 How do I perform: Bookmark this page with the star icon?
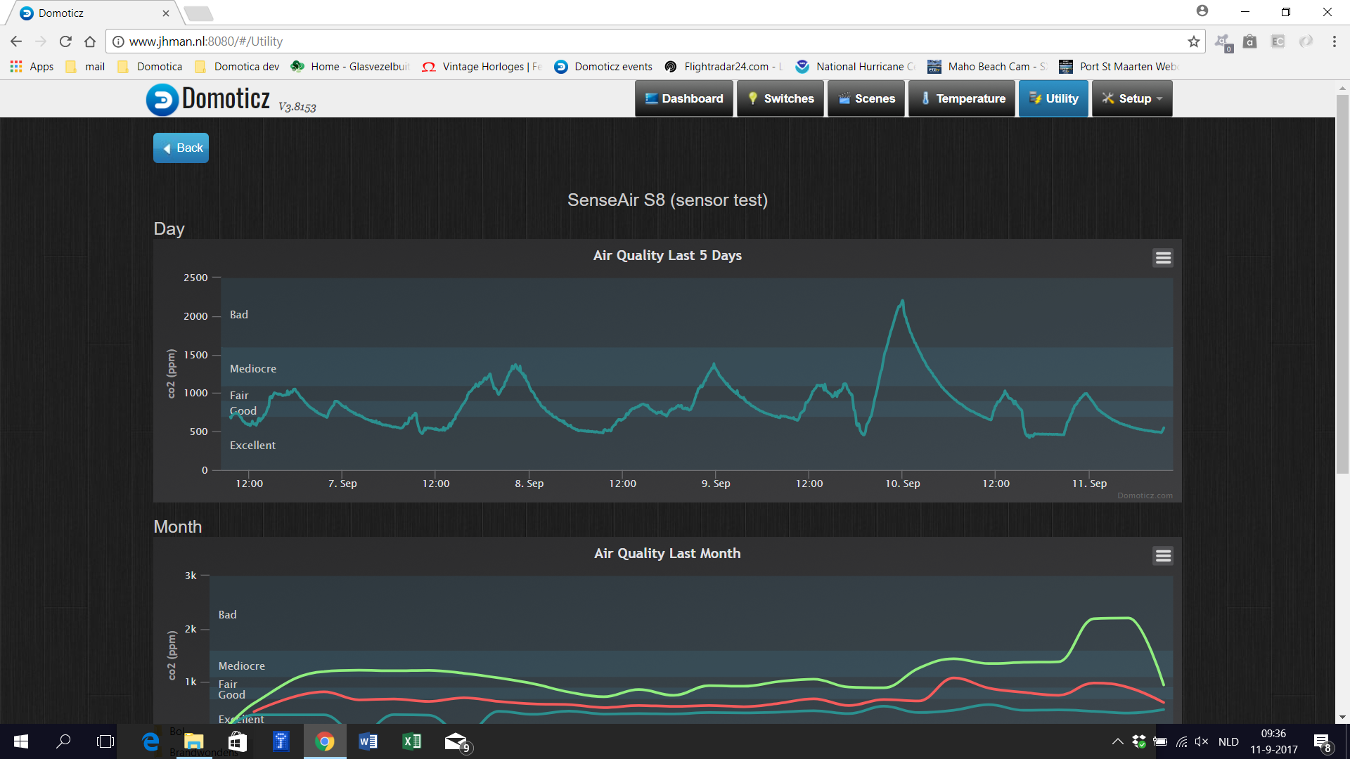coord(1193,41)
